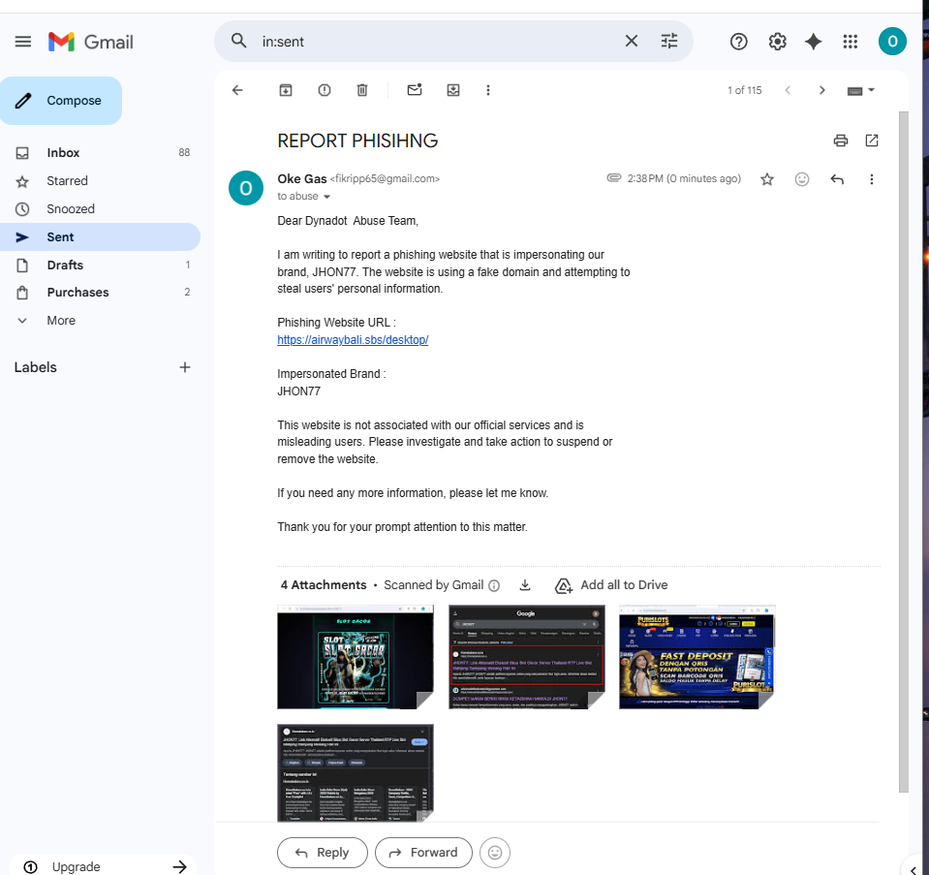The height and width of the screenshot is (875, 929).
Task: Go back to the Sent list
Action: [237, 90]
